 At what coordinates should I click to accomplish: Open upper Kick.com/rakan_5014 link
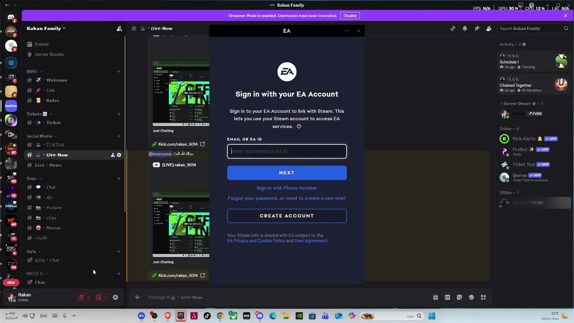coord(178,144)
